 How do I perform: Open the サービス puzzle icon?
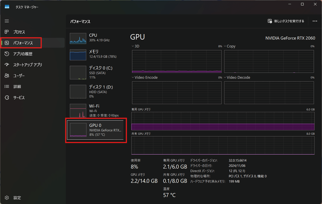tap(7, 98)
